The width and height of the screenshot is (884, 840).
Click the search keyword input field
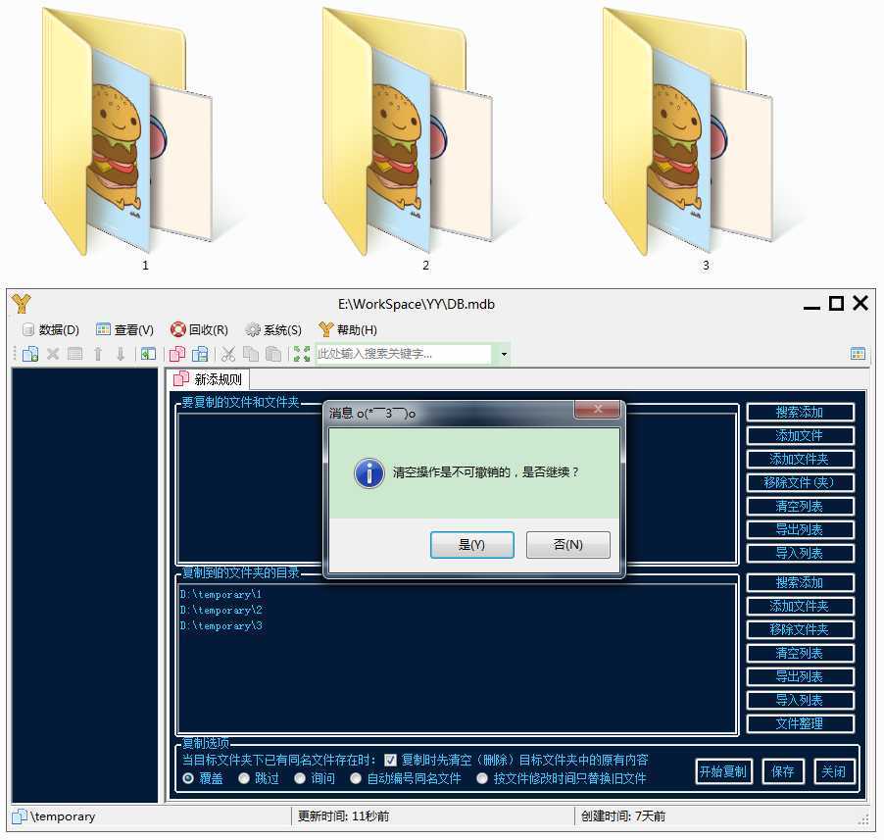pos(404,354)
